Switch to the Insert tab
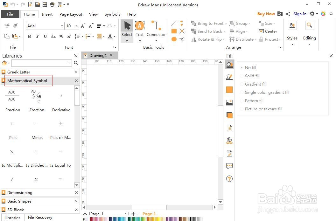Viewport: 336px width, 221px height. click(47, 14)
